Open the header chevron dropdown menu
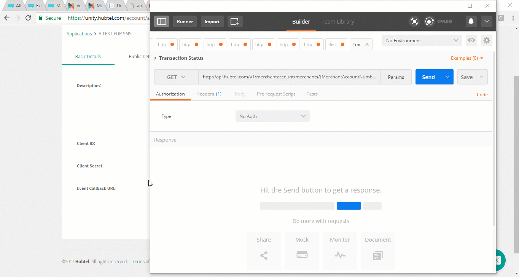 487,21
